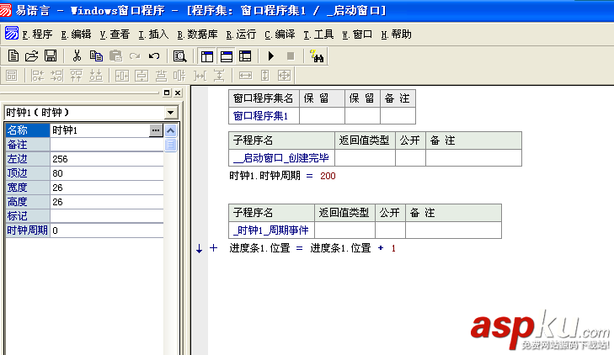
Task: Click the 窗口程序集1 name cell
Action: click(x=264, y=116)
